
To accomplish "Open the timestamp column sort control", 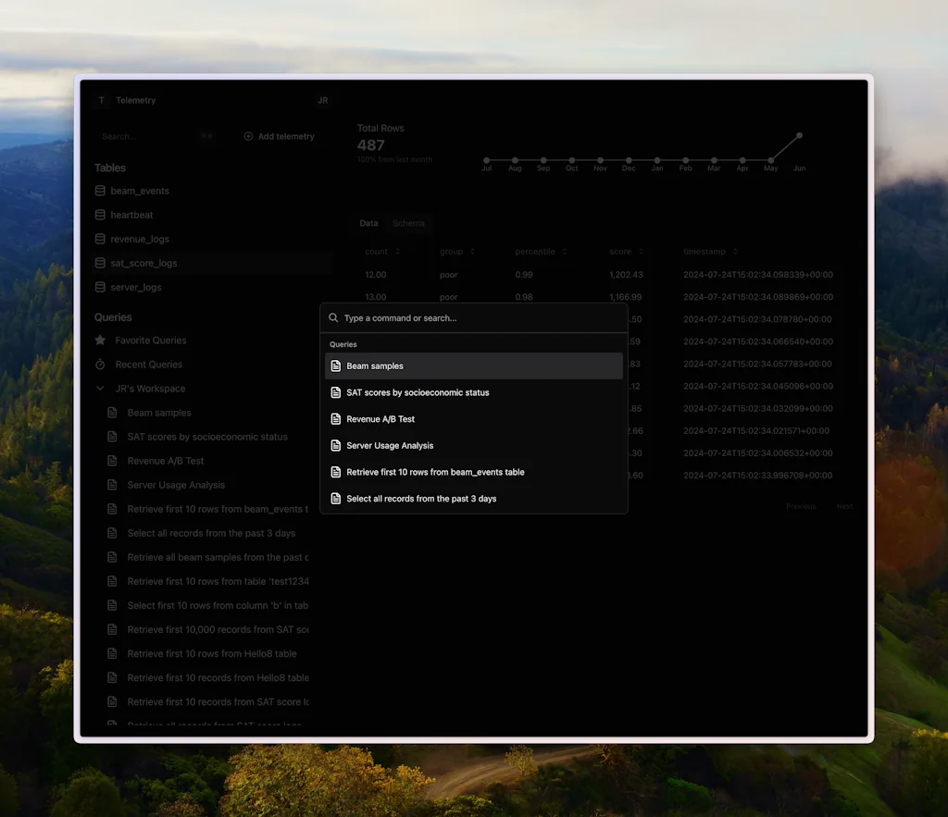I will tap(735, 251).
